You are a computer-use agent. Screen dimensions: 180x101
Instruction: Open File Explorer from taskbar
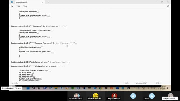56,88
